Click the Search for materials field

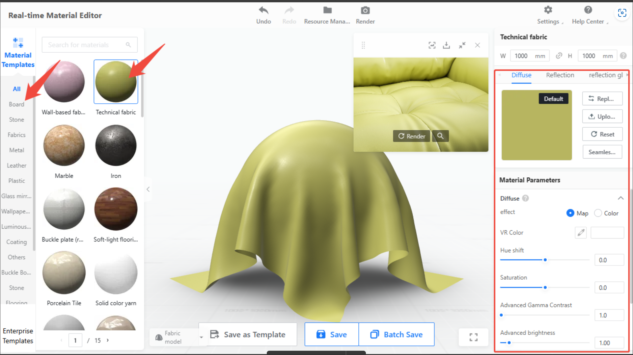(90, 45)
